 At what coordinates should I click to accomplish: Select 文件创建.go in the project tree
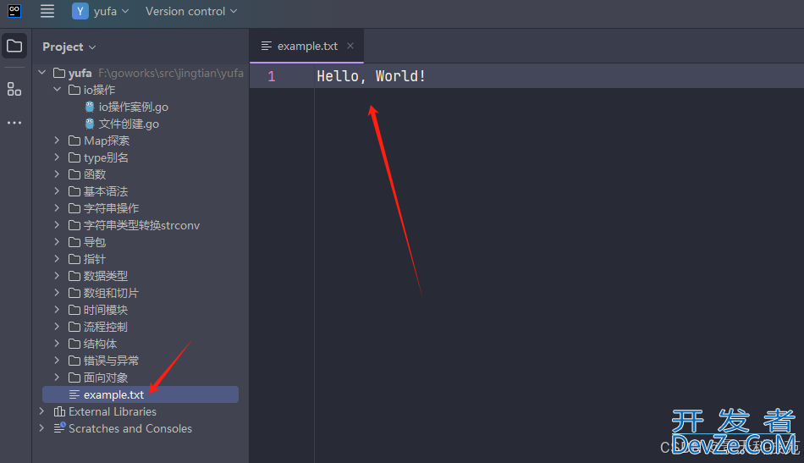click(129, 124)
